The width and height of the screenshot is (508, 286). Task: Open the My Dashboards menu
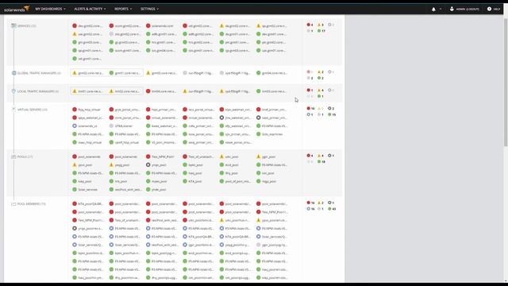50,9
